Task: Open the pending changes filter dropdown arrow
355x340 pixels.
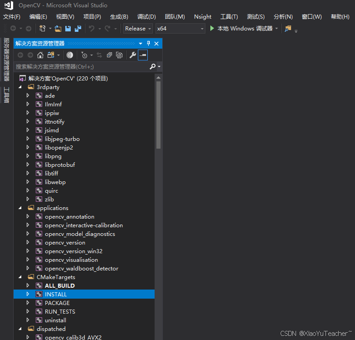Action: click(x=92, y=55)
